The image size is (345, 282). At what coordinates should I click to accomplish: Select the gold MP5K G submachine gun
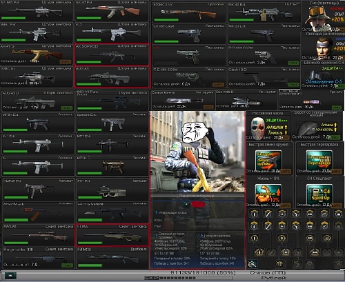[112, 166]
